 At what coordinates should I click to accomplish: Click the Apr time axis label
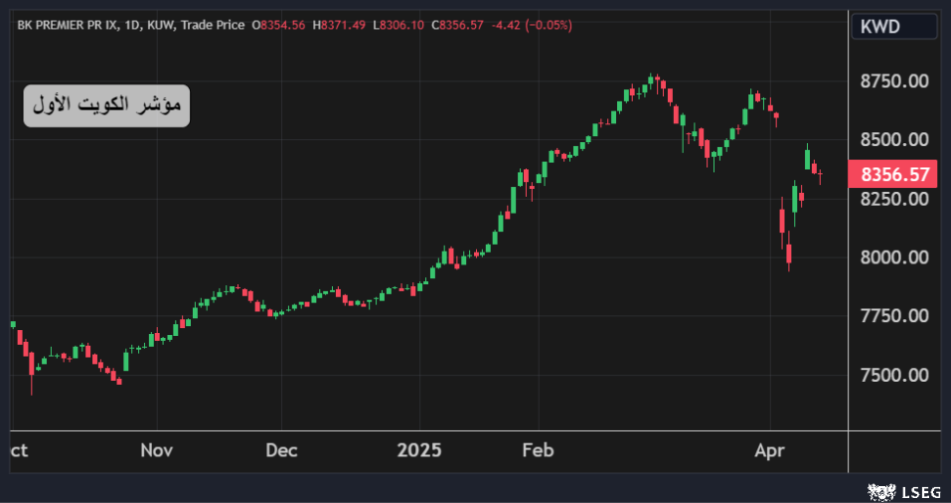pos(770,451)
